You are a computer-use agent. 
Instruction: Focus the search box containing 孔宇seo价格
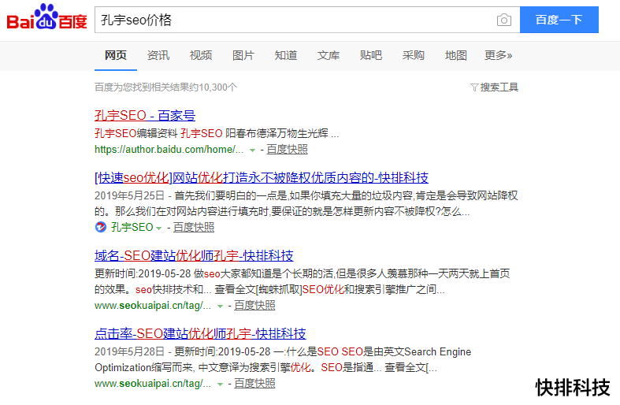307,20
